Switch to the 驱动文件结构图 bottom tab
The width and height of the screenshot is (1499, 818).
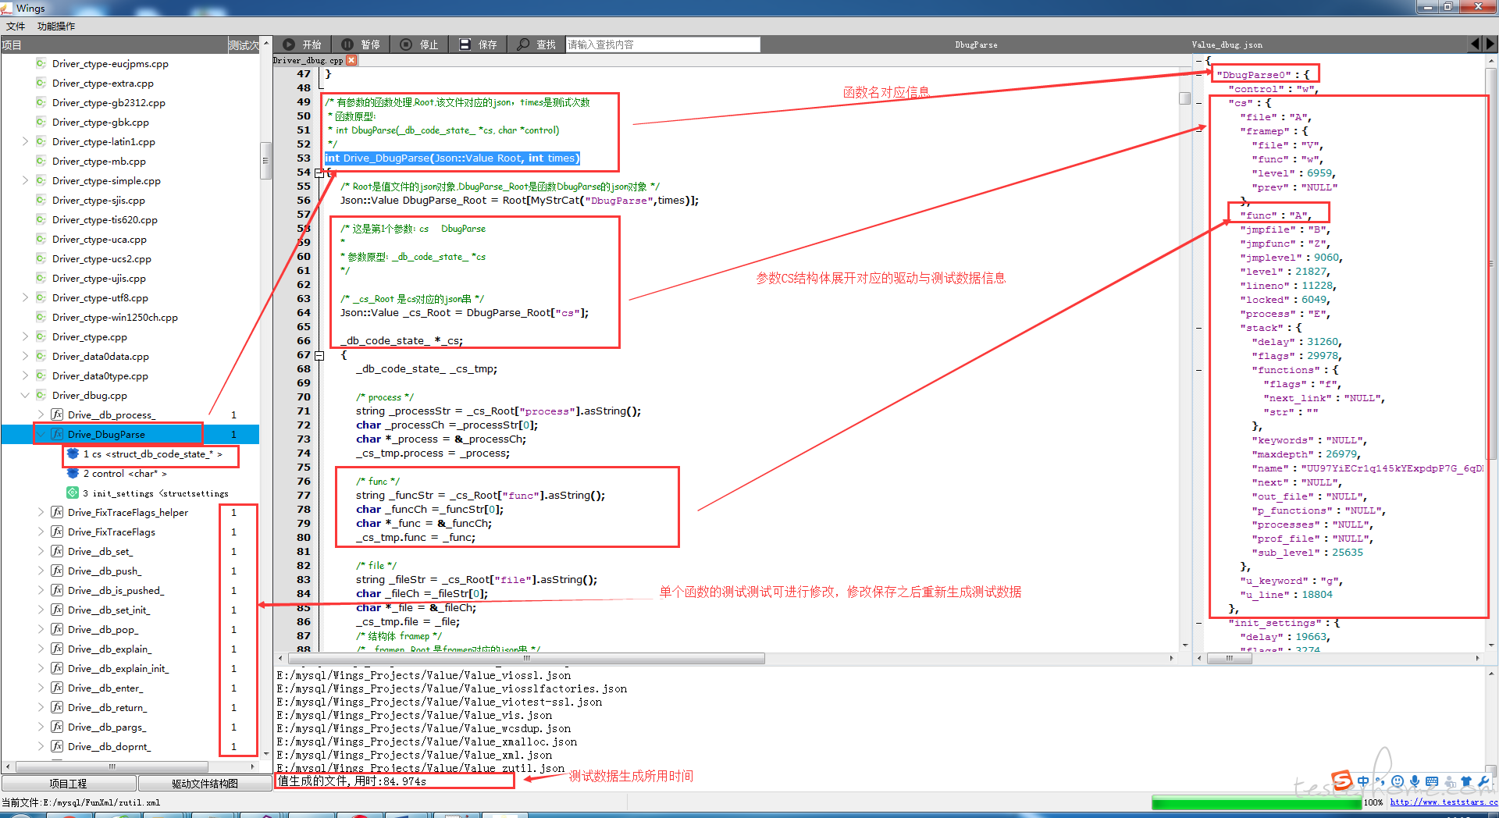(x=205, y=783)
